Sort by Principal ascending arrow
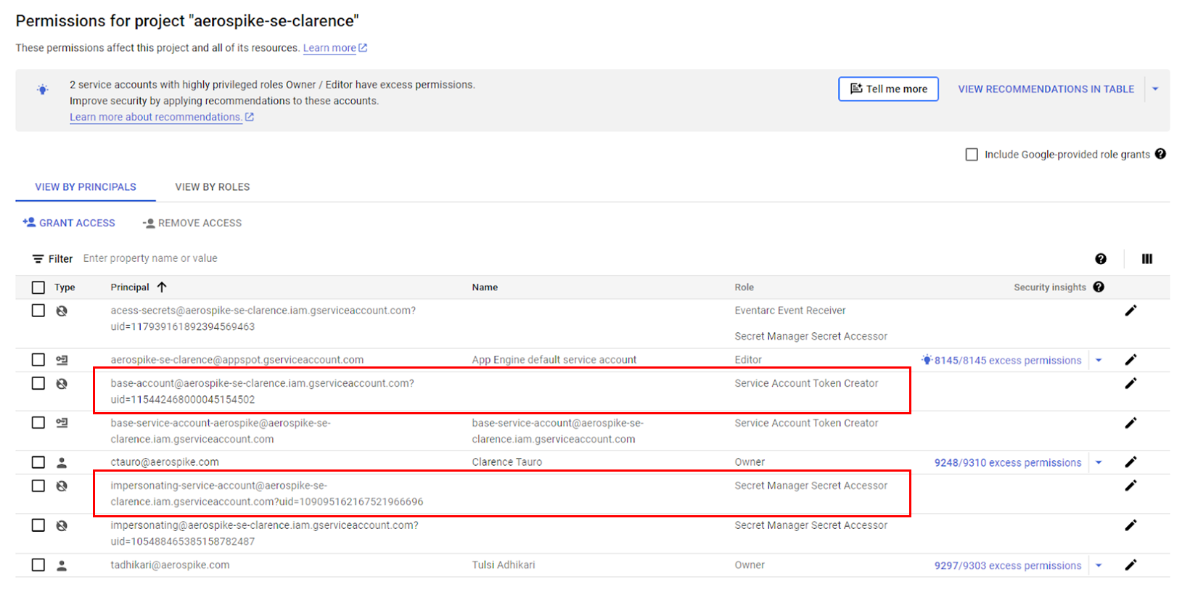This screenshot has height=595, width=1190. (162, 287)
